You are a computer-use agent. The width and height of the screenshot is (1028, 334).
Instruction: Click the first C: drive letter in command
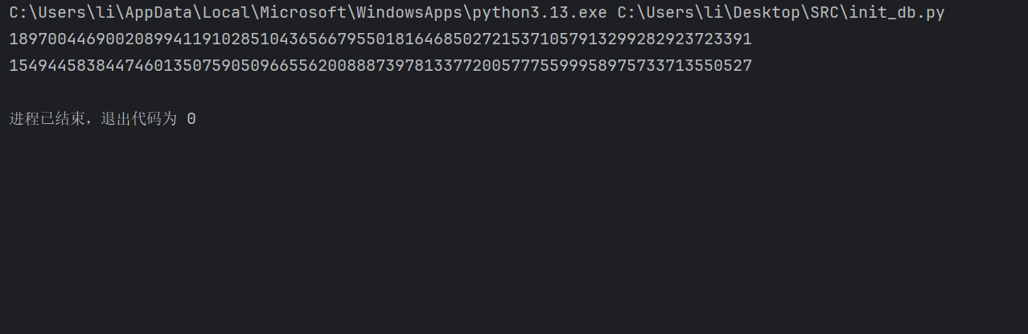point(19,13)
